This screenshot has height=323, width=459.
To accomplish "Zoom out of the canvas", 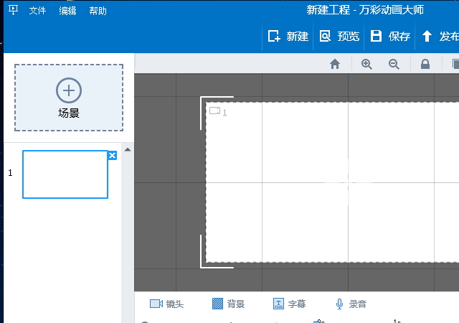I will click(x=394, y=64).
